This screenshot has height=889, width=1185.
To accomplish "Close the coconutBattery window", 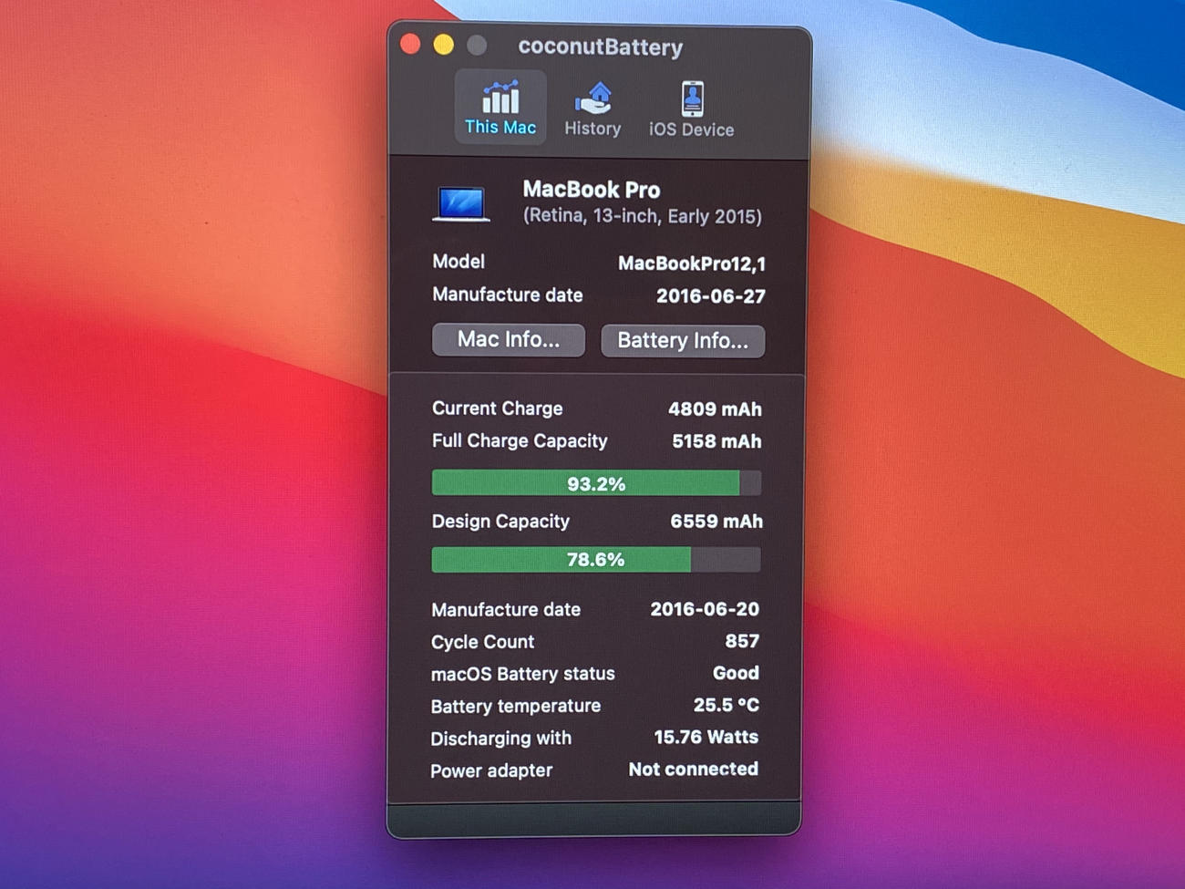I will 410,44.
